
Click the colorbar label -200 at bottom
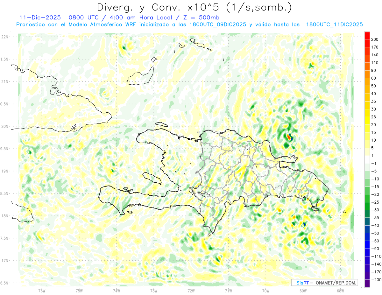click(376, 279)
